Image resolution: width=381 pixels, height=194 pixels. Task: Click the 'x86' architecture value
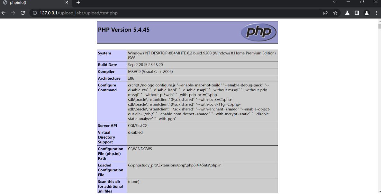pos(131,78)
